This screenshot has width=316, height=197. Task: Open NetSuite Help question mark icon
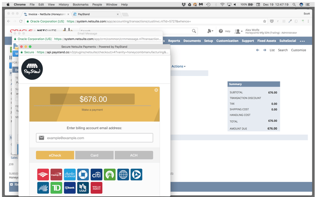[221, 31]
